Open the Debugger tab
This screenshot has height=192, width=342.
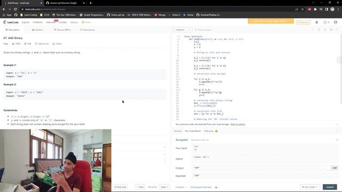coord(211,131)
